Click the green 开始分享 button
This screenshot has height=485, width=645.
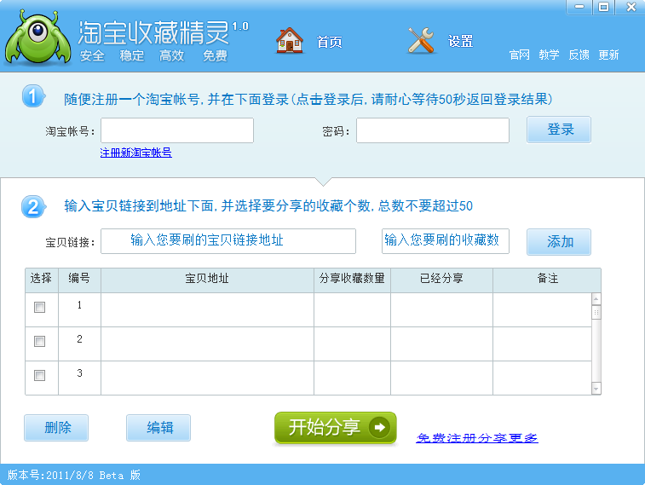[x=336, y=428]
